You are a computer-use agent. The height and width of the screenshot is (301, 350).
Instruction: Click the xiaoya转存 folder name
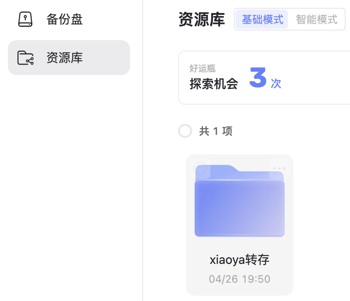pyautogui.click(x=239, y=260)
